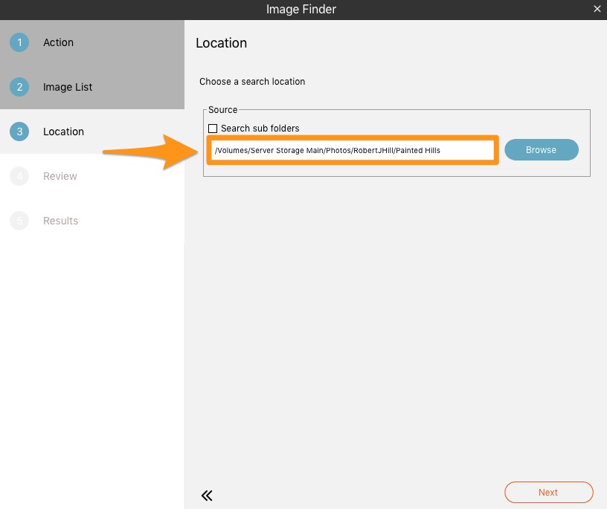The width and height of the screenshot is (607, 509).
Task: Select the Location step in sidebar
Action: click(x=92, y=132)
